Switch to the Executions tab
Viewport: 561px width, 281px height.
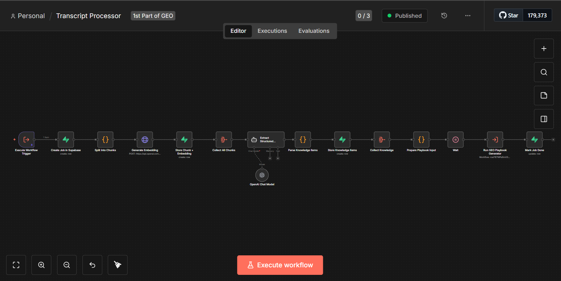tap(272, 31)
